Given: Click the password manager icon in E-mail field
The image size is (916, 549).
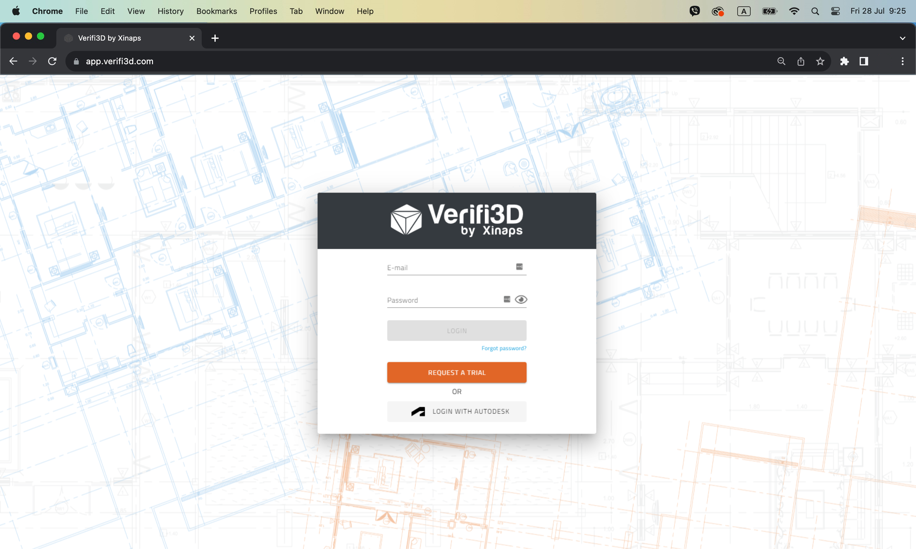Looking at the screenshot, I should coord(519,267).
